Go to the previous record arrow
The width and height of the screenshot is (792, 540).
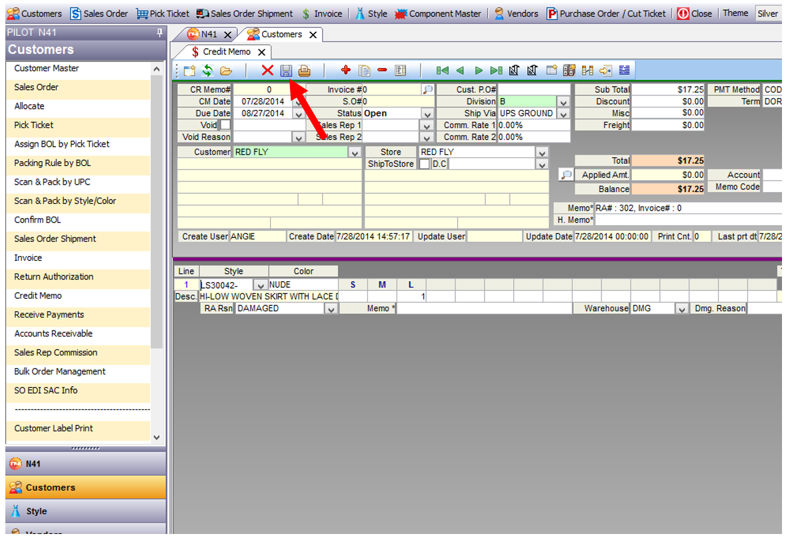pos(460,71)
